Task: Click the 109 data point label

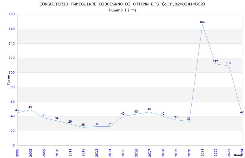Action: click(229, 63)
